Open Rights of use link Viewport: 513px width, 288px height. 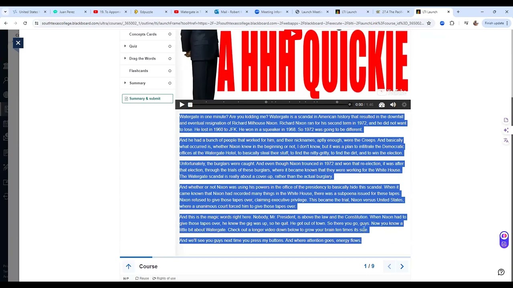click(164, 278)
